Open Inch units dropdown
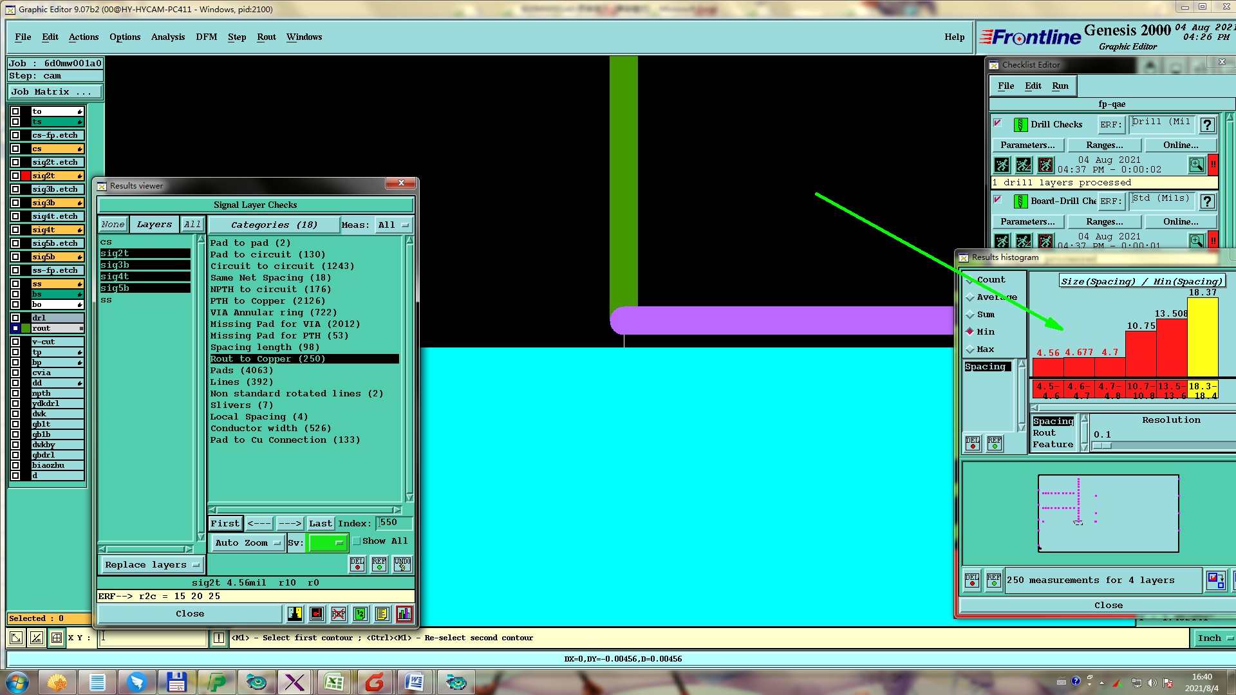 coord(1215,638)
